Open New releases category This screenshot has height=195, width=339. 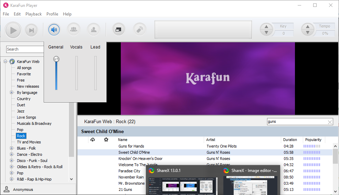click(x=28, y=86)
